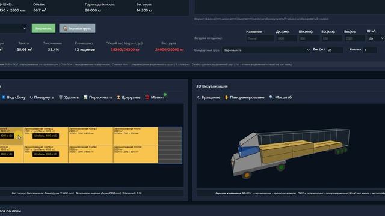Screen dimensions: 385x216
Task: Click the green Рассчитать button
Action: point(43,28)
